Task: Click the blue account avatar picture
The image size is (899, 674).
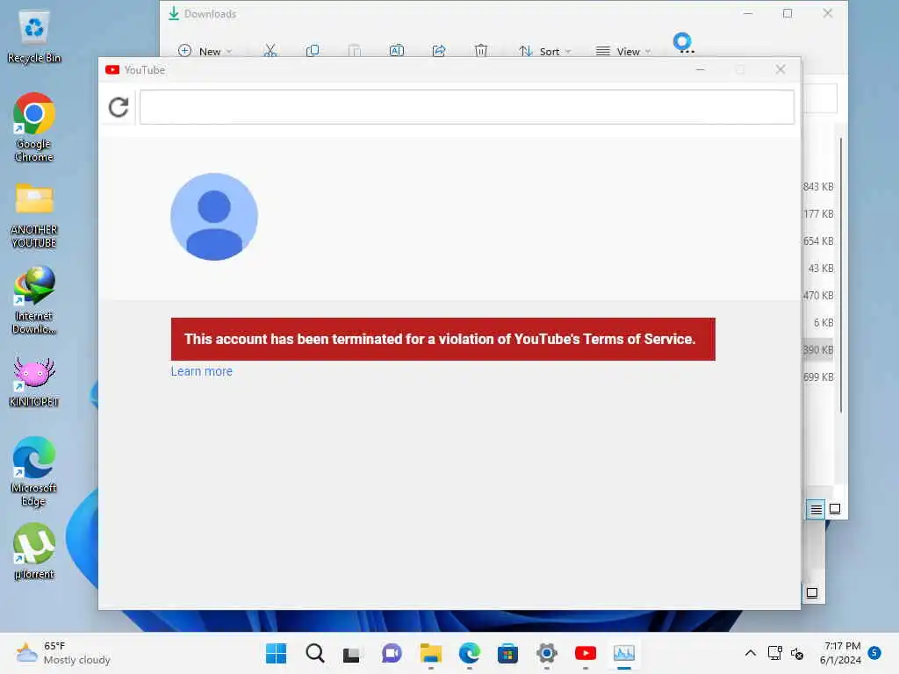Action: coord(214,217)
